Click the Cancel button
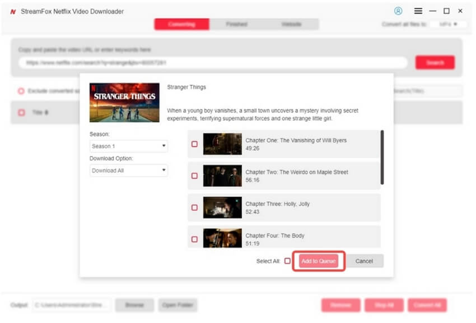476x323 pixels. coord(364,261)
